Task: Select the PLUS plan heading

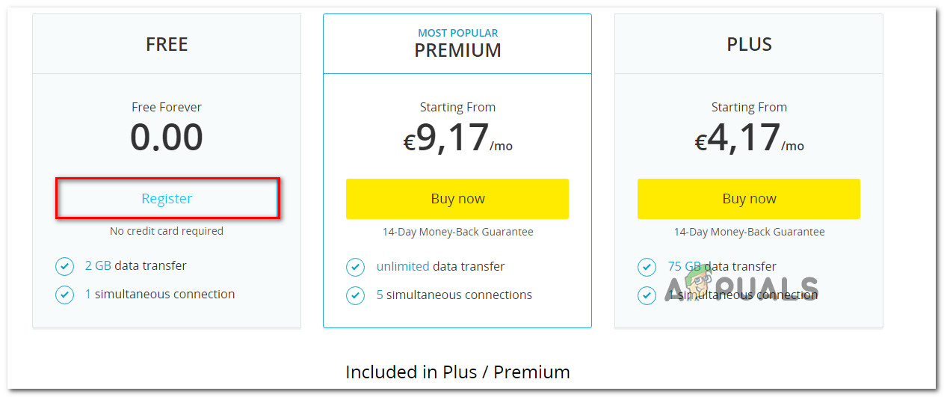Action: [x=749, y=44]
